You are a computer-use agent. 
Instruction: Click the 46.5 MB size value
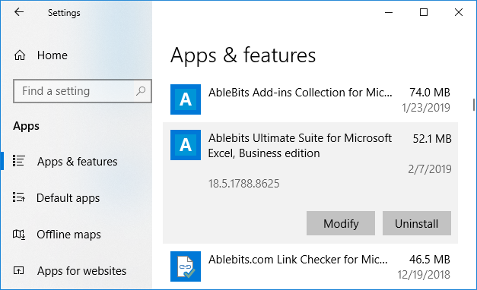tap(430, 260)
